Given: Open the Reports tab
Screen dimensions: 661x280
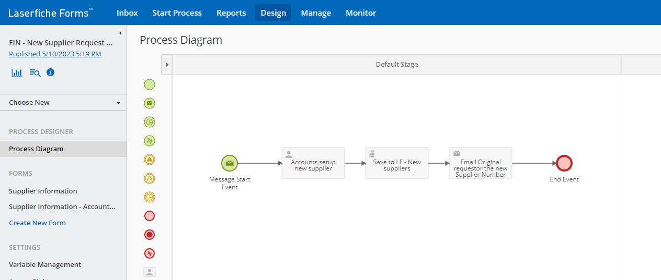Looking at the screenshot, I should click(x=231, y=13).
